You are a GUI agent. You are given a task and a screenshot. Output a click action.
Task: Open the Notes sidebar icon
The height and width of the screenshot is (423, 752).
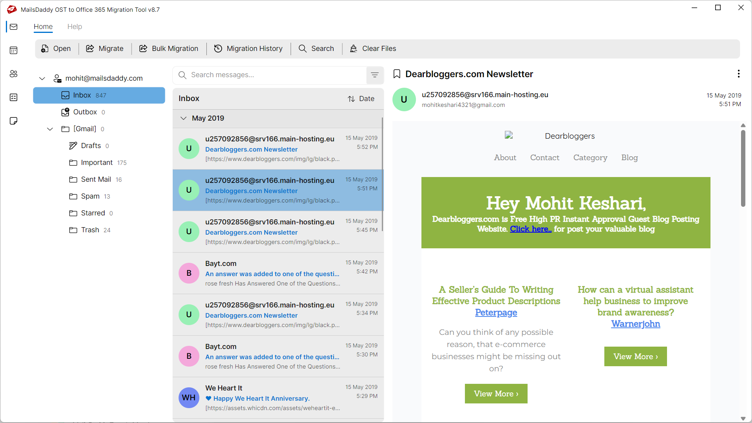(x=14, y=121)
